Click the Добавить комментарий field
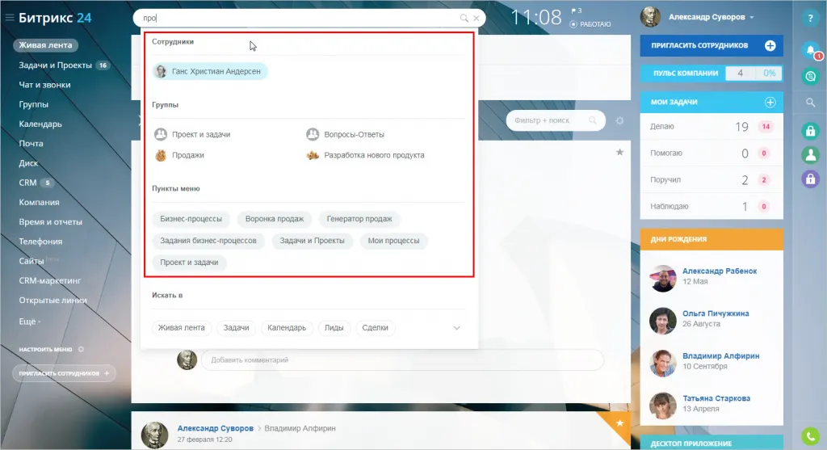The height and width of the screenshot is (450, 827). 401,360
